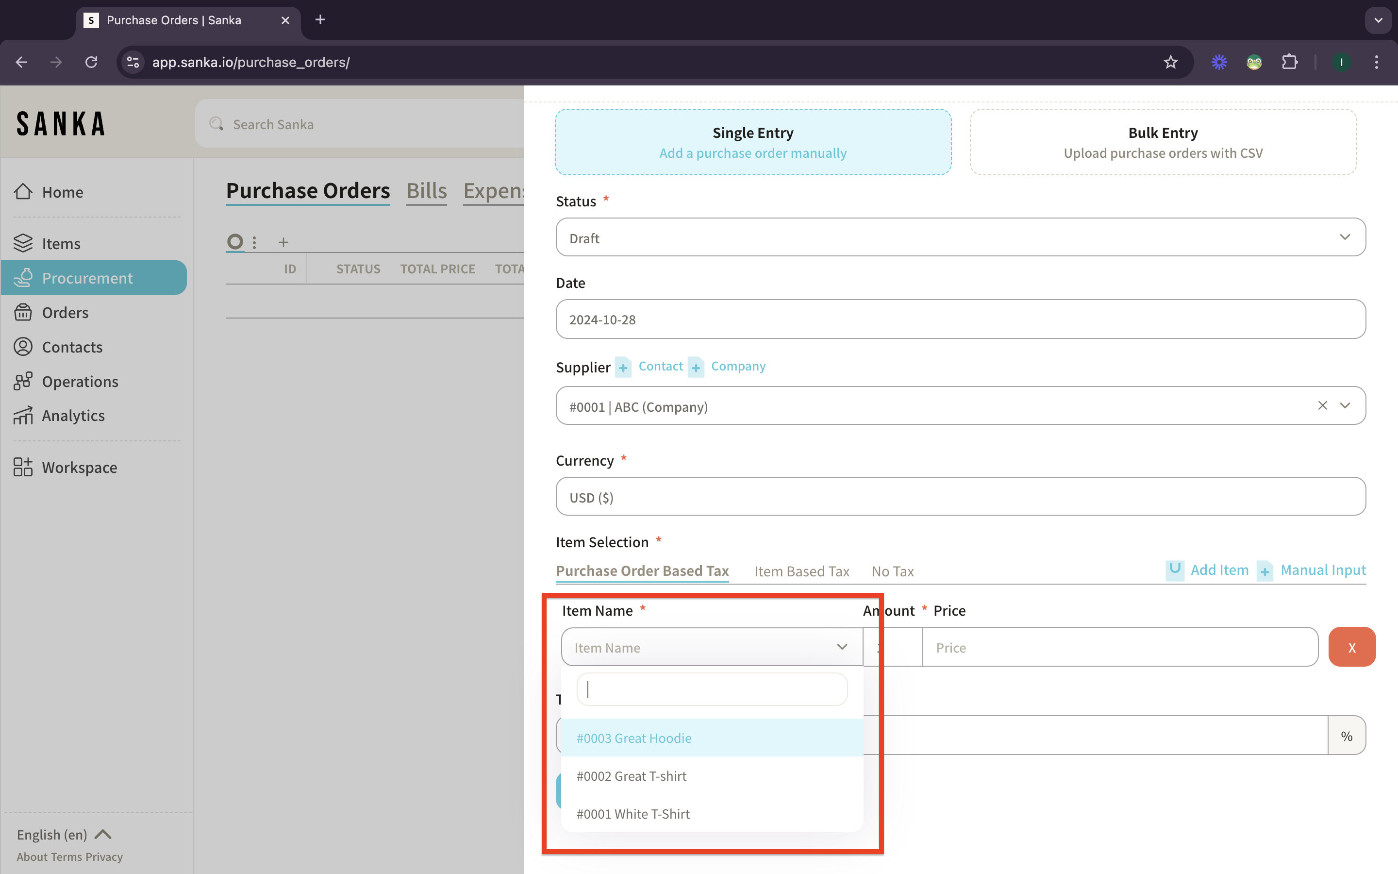Go to Contacts in sidebar
Screen dimensions: 1398x874
tap(72, 347)
